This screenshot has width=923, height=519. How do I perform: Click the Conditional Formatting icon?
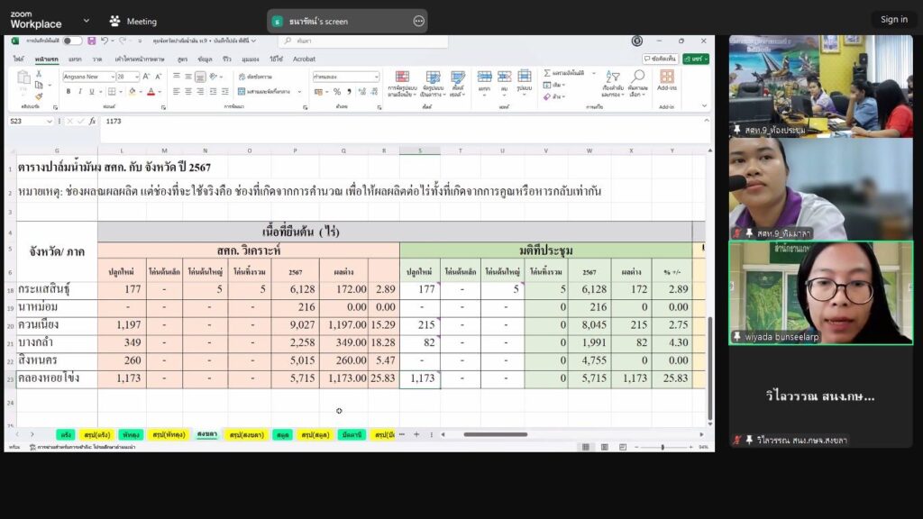pyautogui.click(x=401, y=82)
